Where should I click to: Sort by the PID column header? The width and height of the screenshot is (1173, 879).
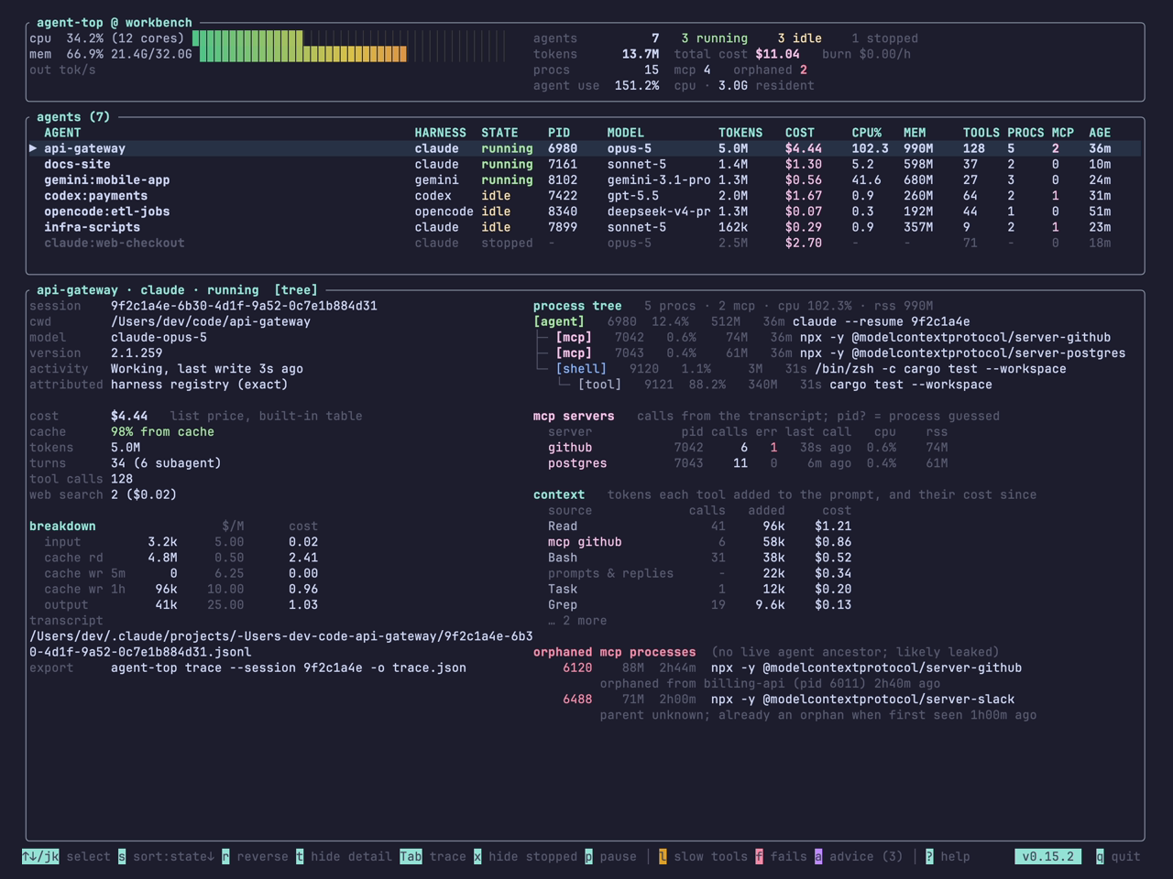pos(559,133)
